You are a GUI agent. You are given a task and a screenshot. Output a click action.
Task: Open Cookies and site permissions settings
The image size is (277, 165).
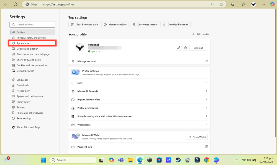click(32, 65)
